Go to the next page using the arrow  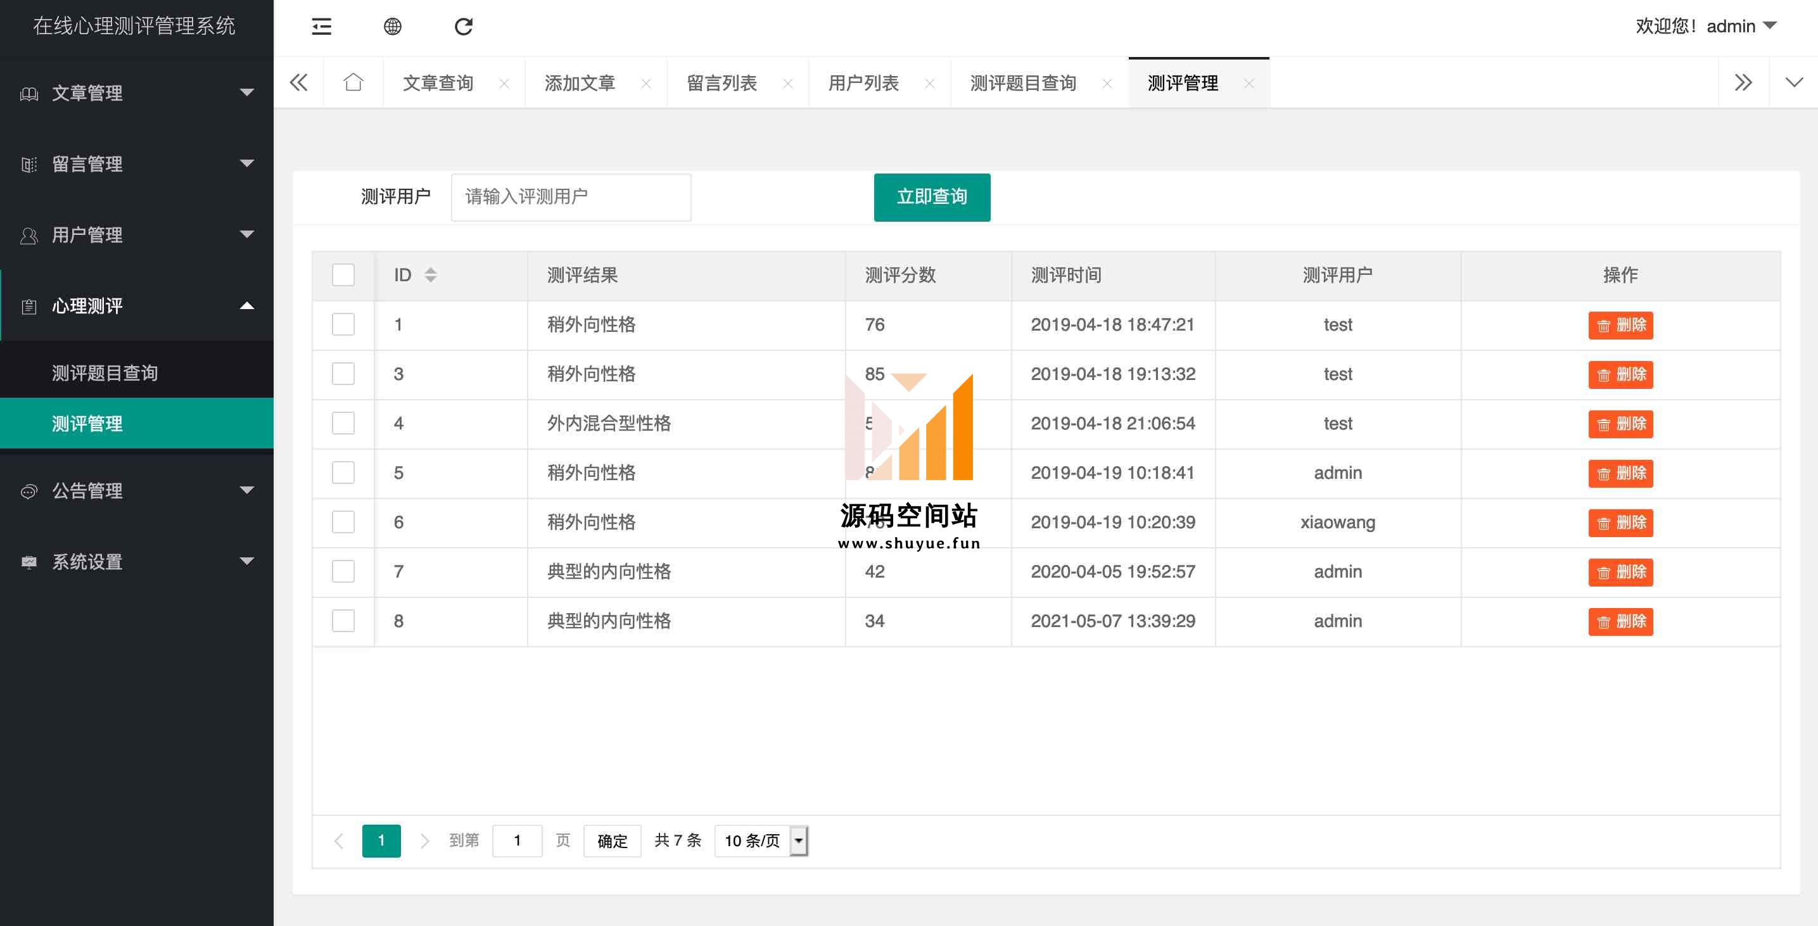click(x=424, y=840)
